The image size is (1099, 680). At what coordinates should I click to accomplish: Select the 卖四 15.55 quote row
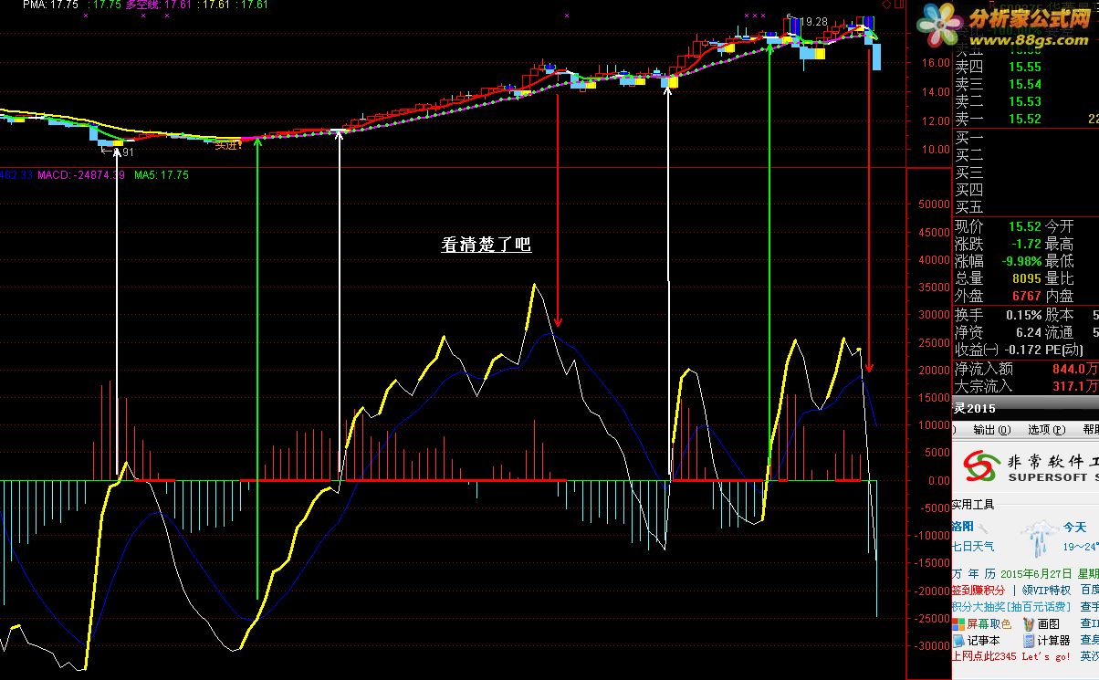[x=1026, y=67]
